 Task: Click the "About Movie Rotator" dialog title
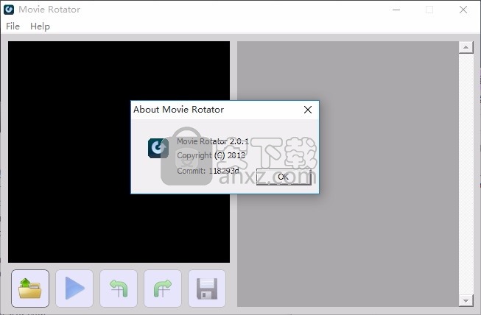(x=178, y=110)
